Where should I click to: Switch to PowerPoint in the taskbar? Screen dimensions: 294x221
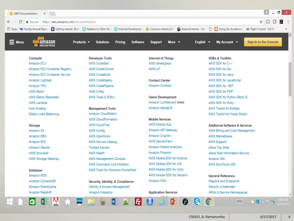pos(173,202)
